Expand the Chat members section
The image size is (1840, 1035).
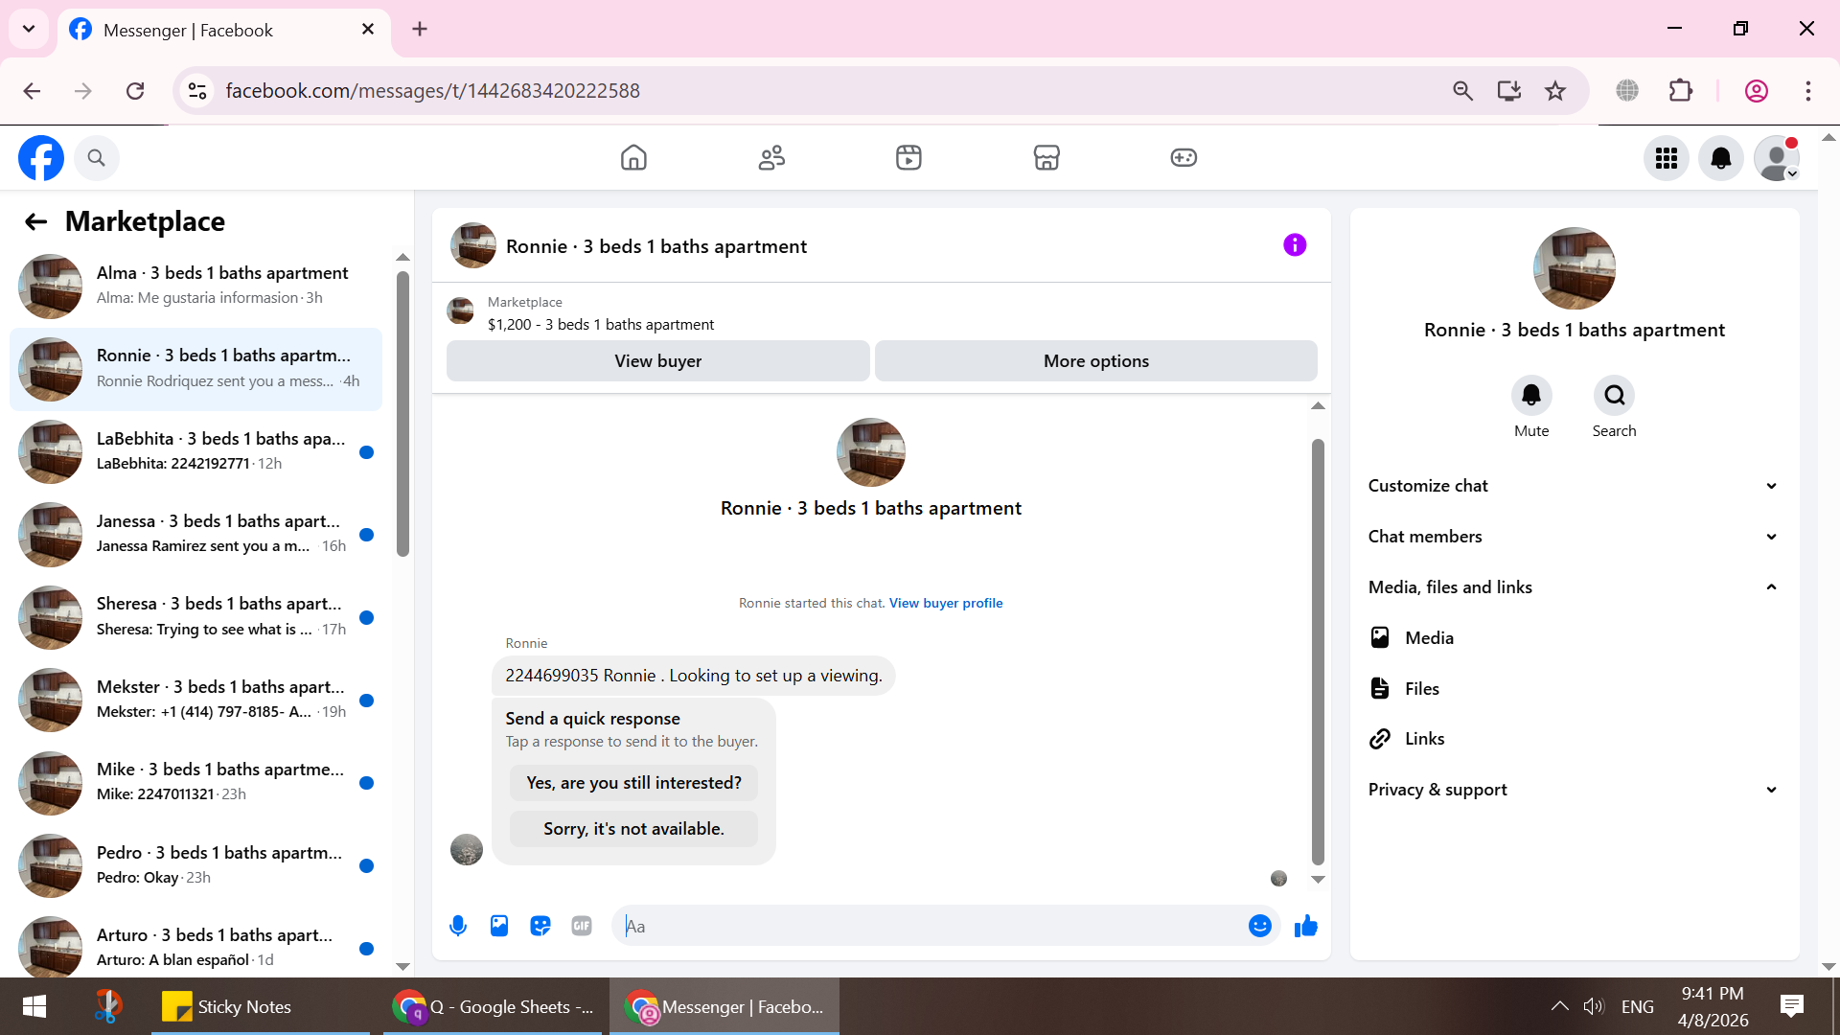[1574, 537]
